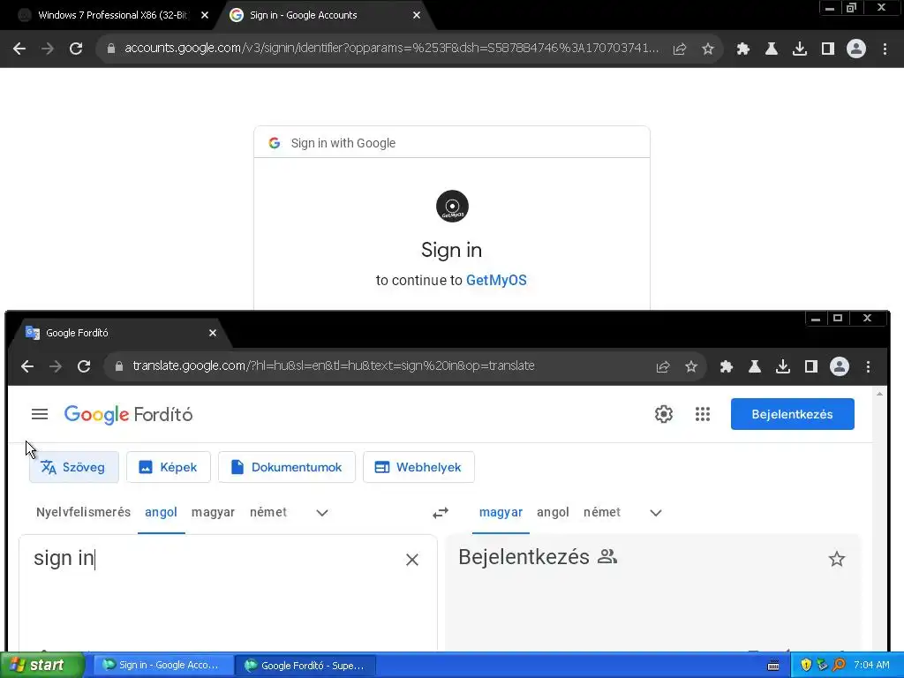Open Chrome Labs flask in Fordító window
Viewport: 904px width, 678px height.
pos(754,366)
